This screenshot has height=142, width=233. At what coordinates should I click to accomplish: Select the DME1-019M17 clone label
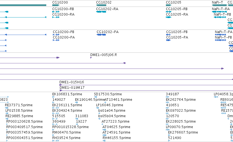(x=72, y=88)
